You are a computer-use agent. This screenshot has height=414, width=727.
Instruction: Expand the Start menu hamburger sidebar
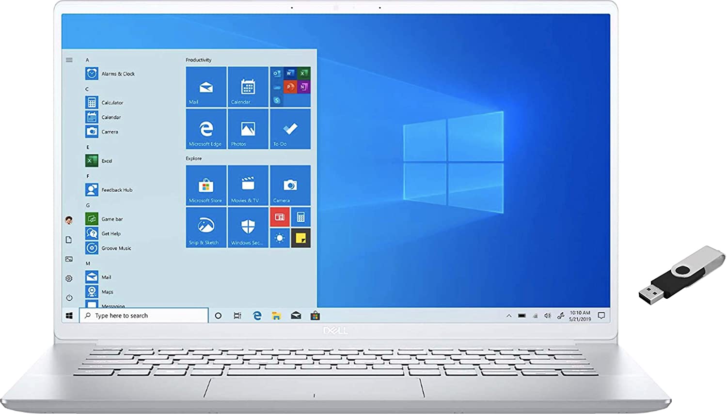69,60
